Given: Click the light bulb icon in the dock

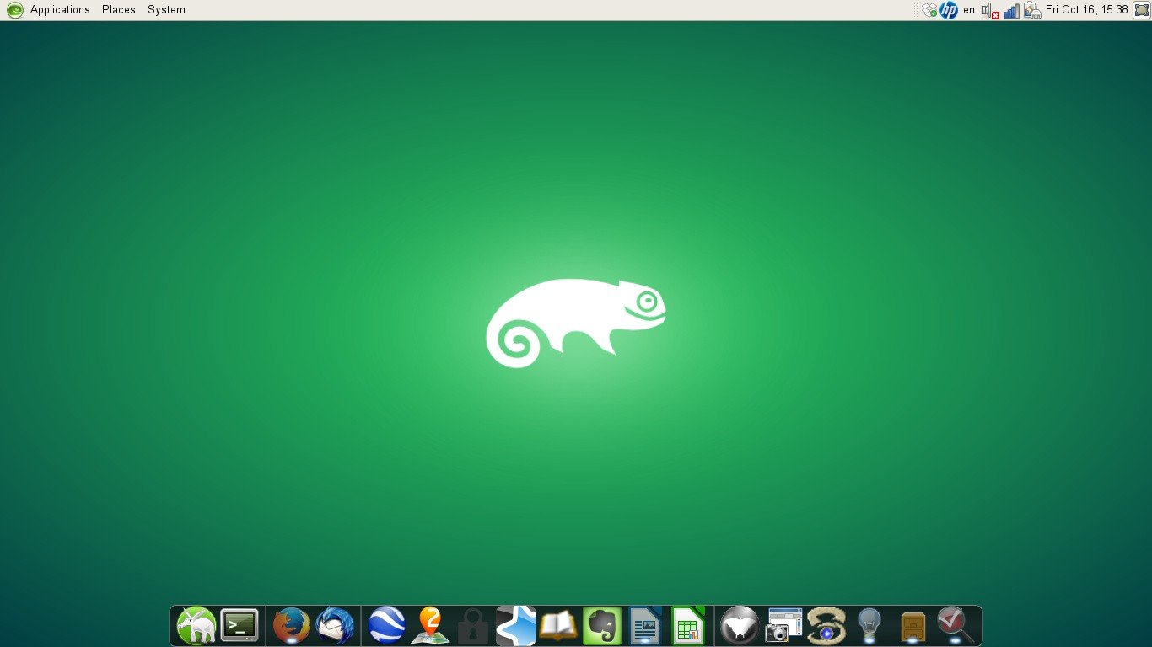Looking at the screenshot, I should coord(869,624).
